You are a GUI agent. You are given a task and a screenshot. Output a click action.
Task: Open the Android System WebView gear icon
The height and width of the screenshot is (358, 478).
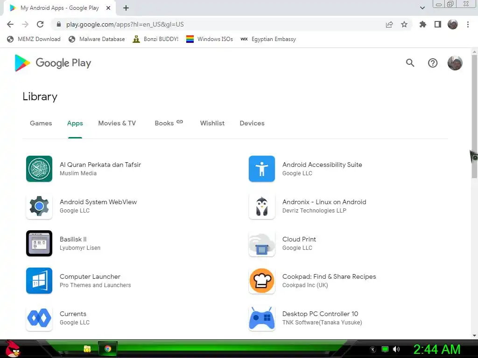[x=39, y=206]
